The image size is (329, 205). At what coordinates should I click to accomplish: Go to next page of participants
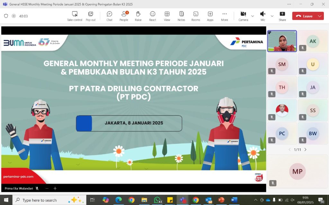click(305, 150)
